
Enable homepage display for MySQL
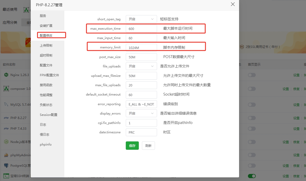tap(252, 104)
